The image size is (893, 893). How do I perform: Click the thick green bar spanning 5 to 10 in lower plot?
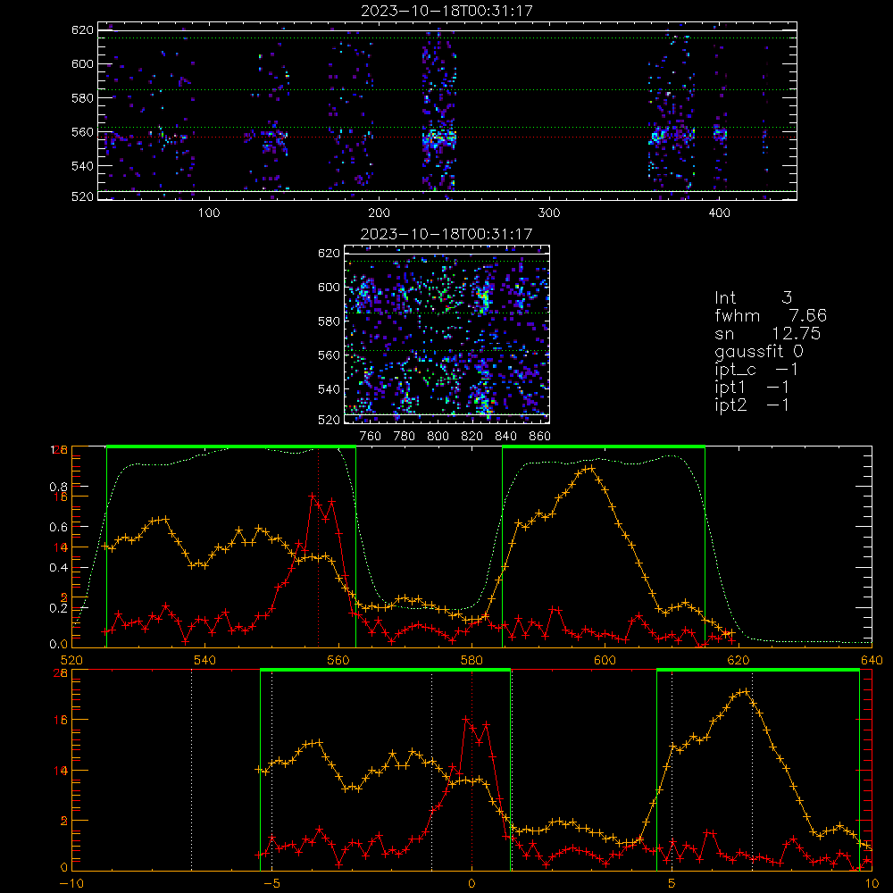tap(758, 670)
